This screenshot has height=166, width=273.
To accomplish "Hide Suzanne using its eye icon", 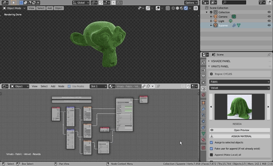I will (x=269, y=25).
